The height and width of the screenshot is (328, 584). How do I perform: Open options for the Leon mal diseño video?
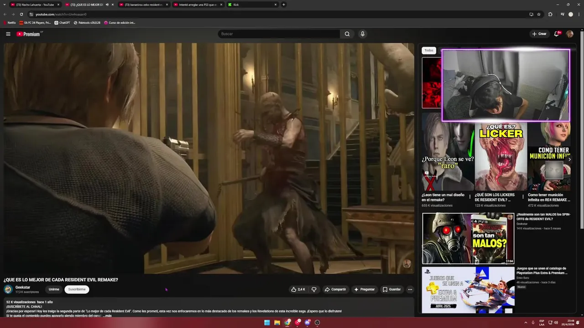[x=470, y=197]
